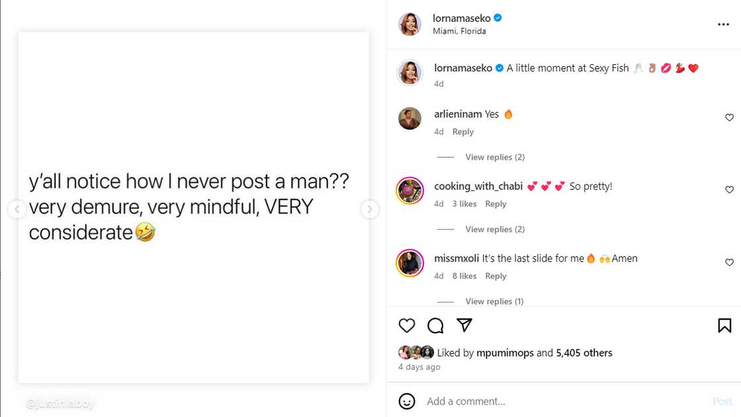This screenshot has height=417, width=741.
Task: Advance to the next carousel slide
Action: 370,208
